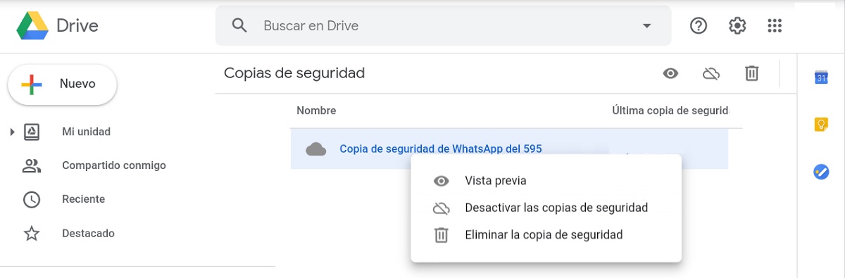Image resolution: width=845 pixels, height=278 pixels.
Task: Open the Settings gear menu
Action: pyautogui.click(x=737, y=26)
